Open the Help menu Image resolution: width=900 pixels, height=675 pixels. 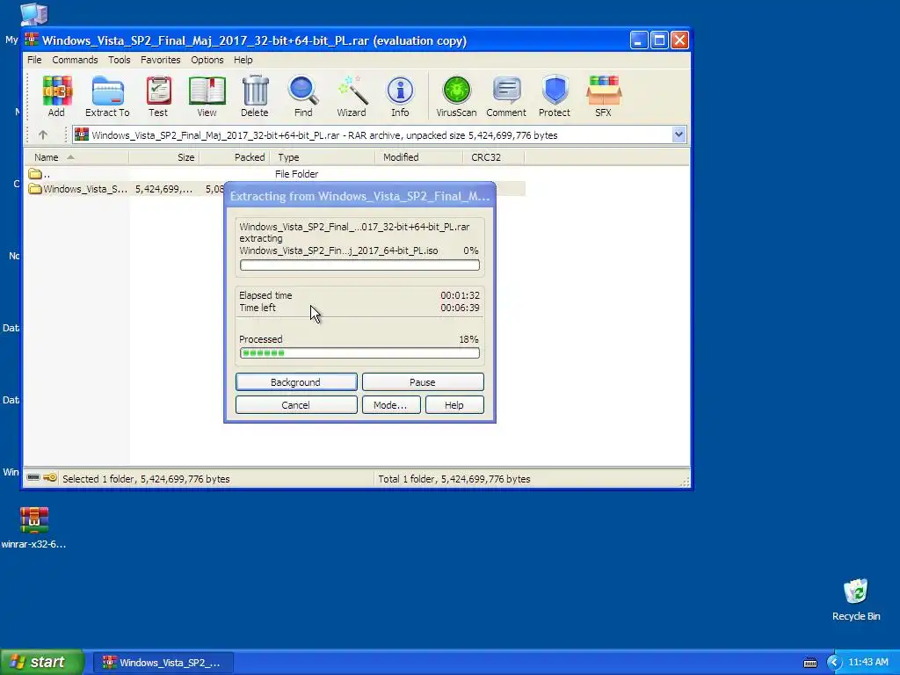pyautogui.click(x=243, y=60)
